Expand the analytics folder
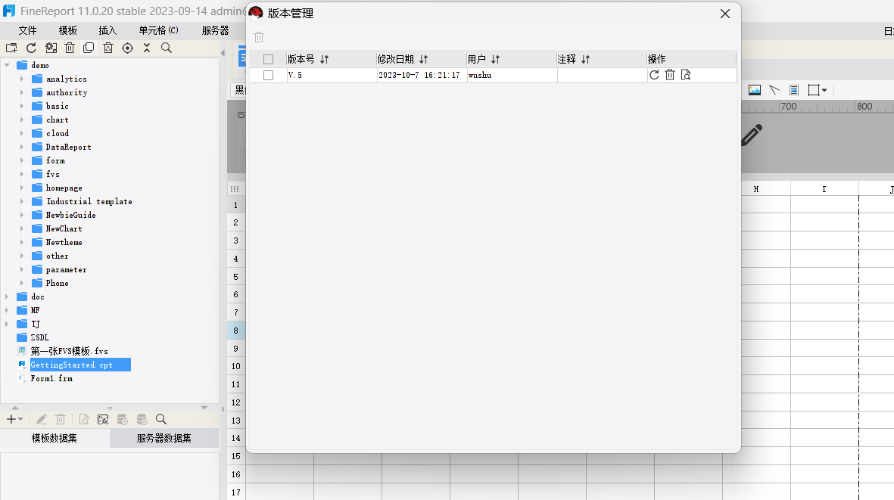Image resolution: width=894 pixels, height=500 pixels. point(22,79)
